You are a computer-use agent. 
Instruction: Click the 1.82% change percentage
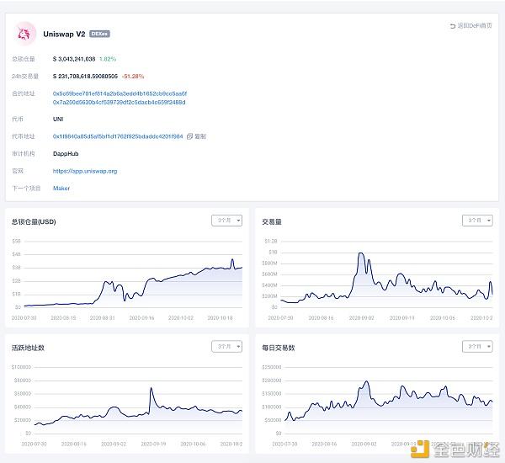108,59
